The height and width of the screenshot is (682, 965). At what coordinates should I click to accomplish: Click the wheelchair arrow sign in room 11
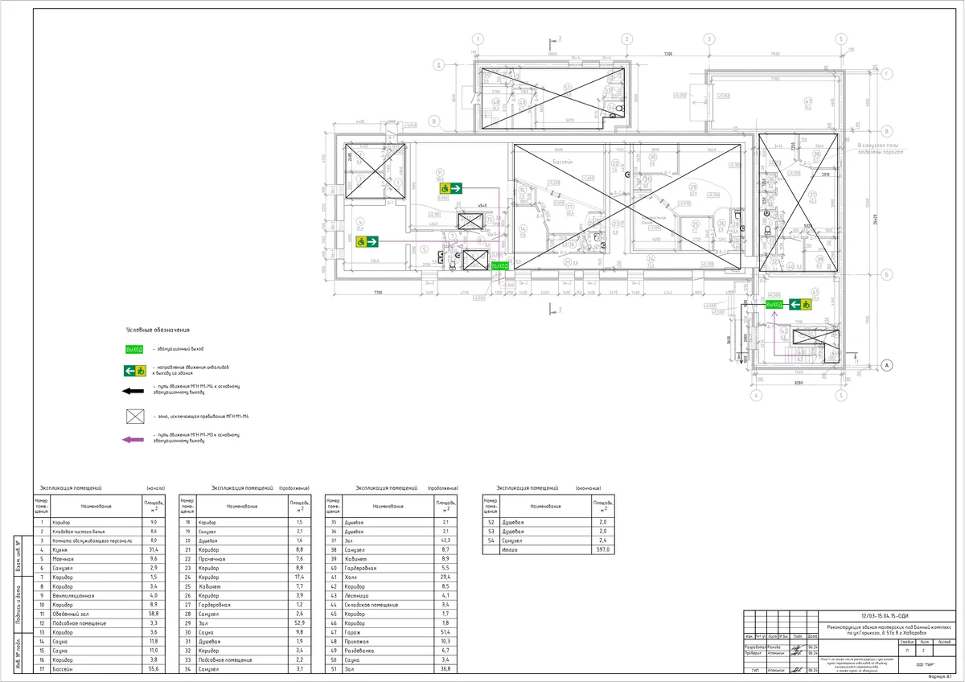[450, 188]
